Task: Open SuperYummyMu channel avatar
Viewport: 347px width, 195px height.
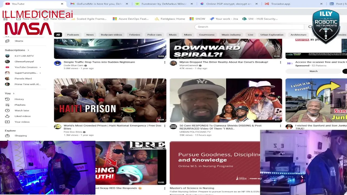Action: [7, 73]
